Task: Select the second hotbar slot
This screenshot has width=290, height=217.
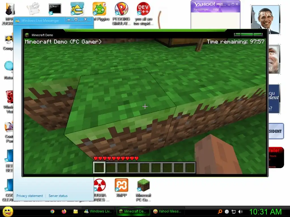Action: click(111, 168)
